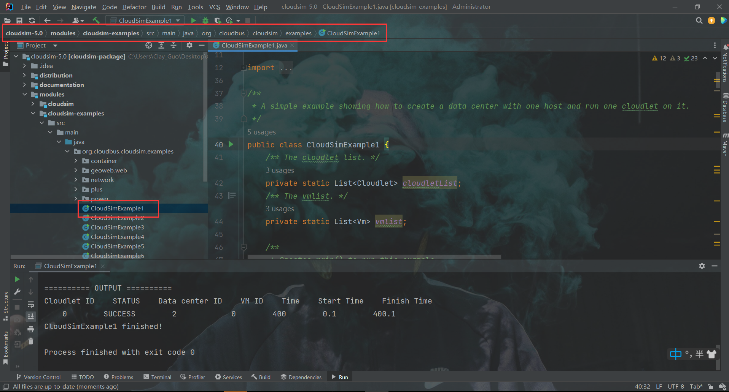The image size is (729, 392).
Task: Expand all nodes in the Project panel
Action: point(161,46)
